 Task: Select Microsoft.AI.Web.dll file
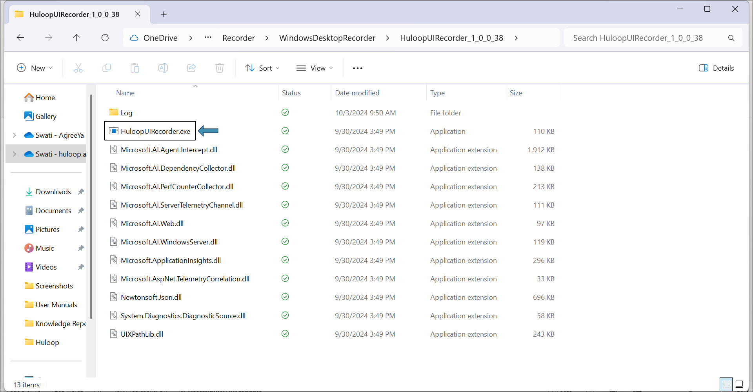pyautogui.click(x=152, y=224)
